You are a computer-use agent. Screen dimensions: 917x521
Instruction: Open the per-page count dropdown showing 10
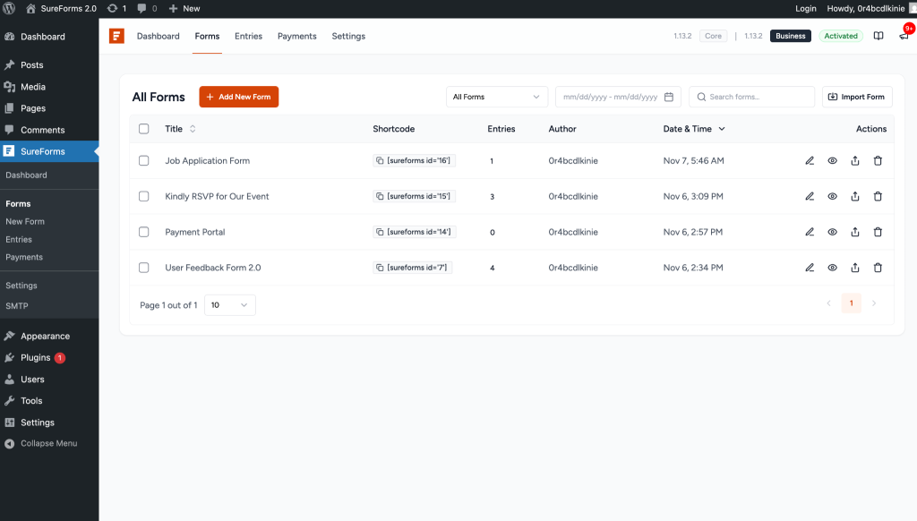[x=231, y=303]
